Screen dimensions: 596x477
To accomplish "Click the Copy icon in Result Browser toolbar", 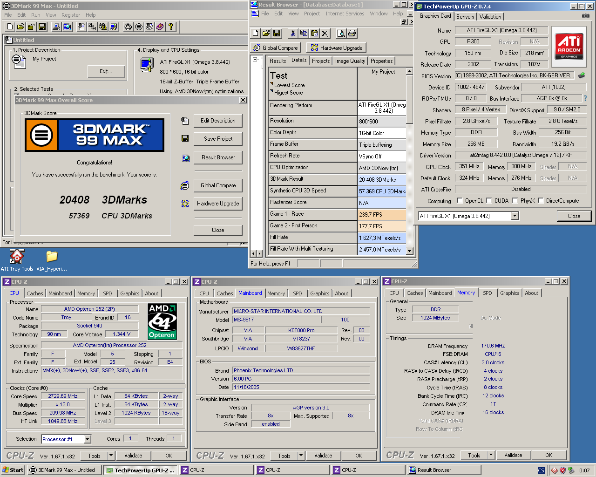I will click(x=304, y=33).
